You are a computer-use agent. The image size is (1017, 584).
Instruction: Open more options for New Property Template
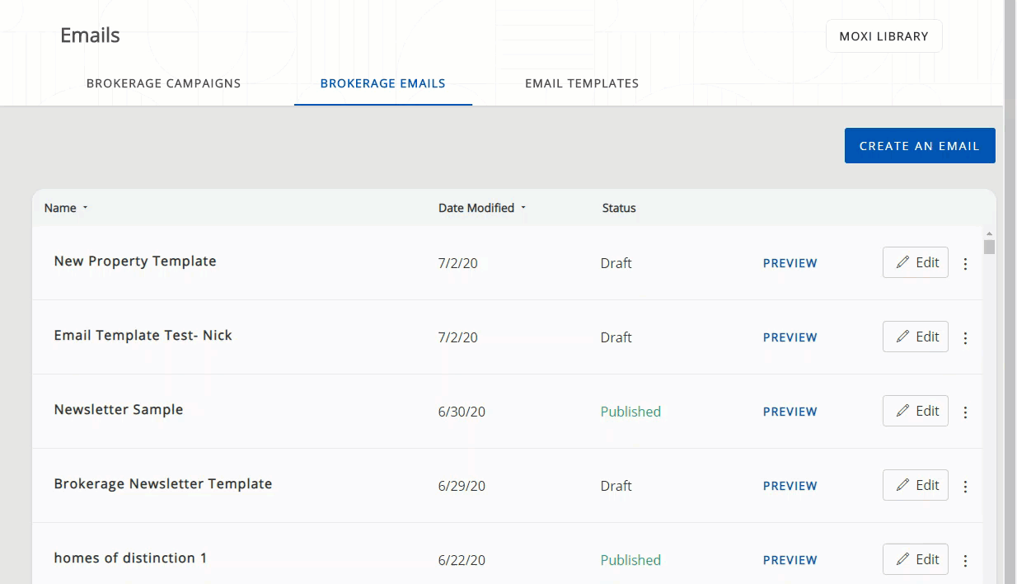click(x=965, y=264)
